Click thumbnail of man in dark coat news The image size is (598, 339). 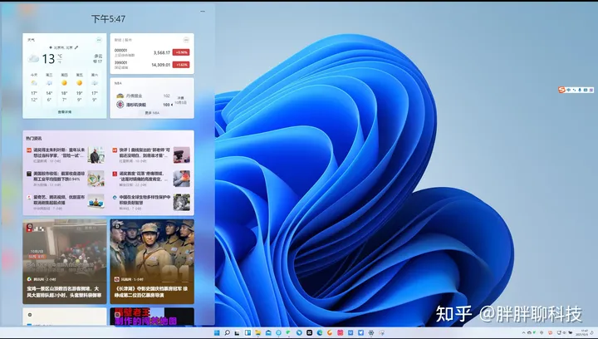pyautogui.click(x=96, y=155)
